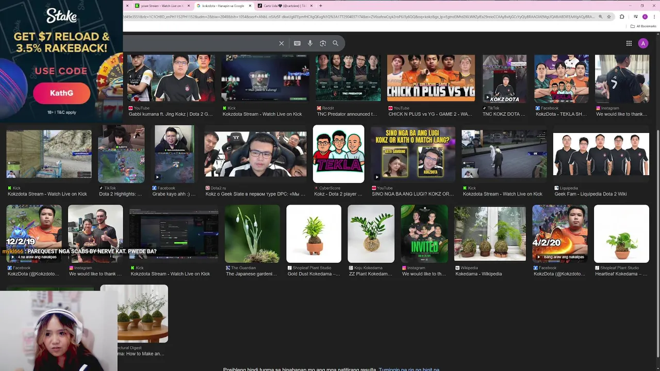Select the kokzdota Hanapin sa Google tab

coord(223,6)
